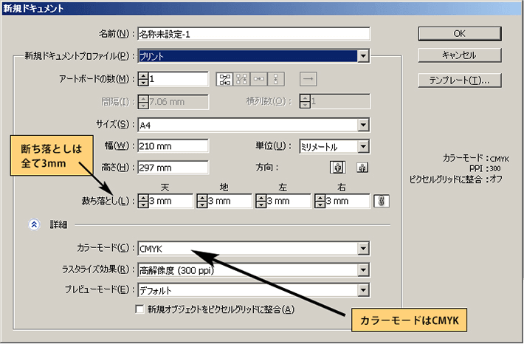This screenshot has height=347, width=524.
Task: Open the サイズ A4 dropdown
Action: pyautogui.click(x=363, y=124)
